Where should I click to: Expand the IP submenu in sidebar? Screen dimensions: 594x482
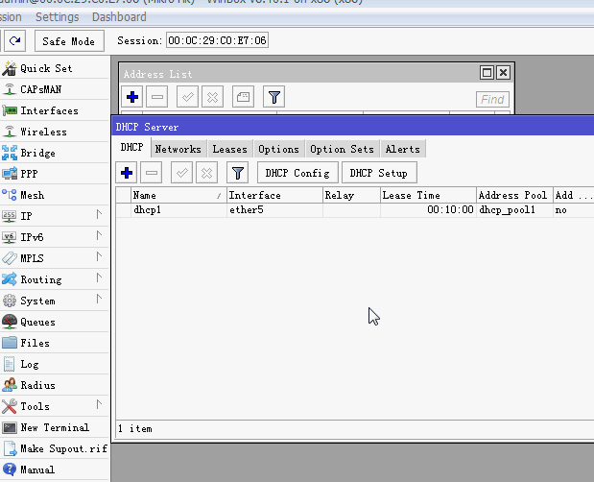click(x=26, y=216)
